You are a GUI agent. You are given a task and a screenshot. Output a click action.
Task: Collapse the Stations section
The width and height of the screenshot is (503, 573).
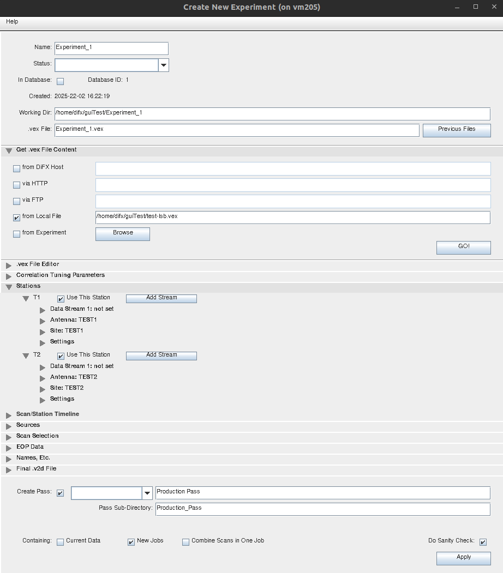(9, 287)
